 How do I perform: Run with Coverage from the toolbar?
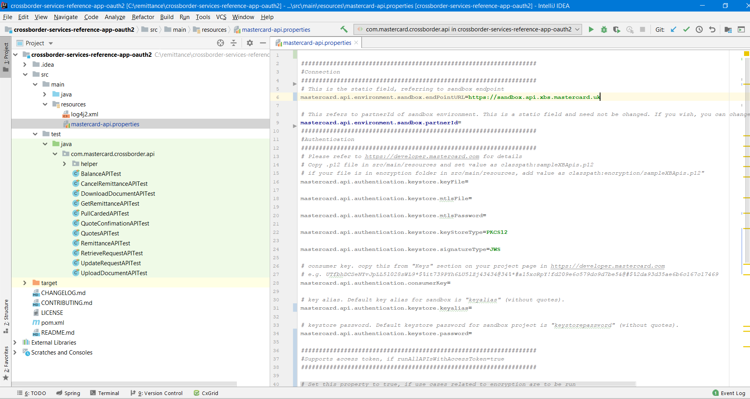pos(616,29)
